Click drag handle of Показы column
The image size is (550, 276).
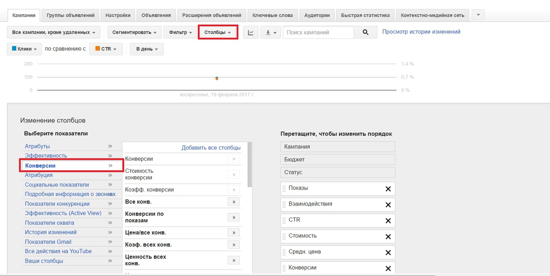coord(284,189)
